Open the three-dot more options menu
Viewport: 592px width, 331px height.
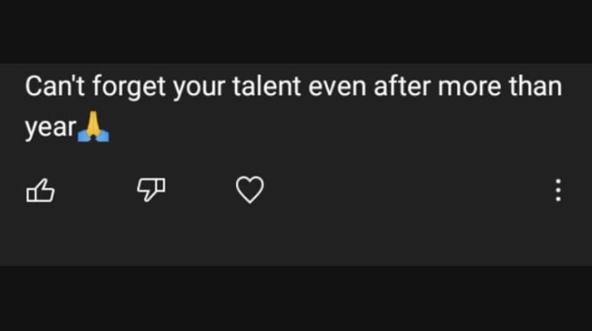pos(558,190)
